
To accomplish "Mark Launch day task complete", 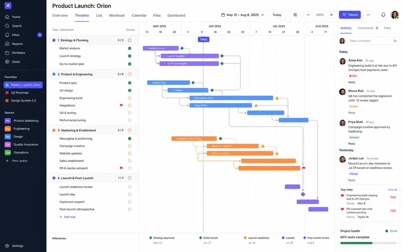I will tap(130, 194).
